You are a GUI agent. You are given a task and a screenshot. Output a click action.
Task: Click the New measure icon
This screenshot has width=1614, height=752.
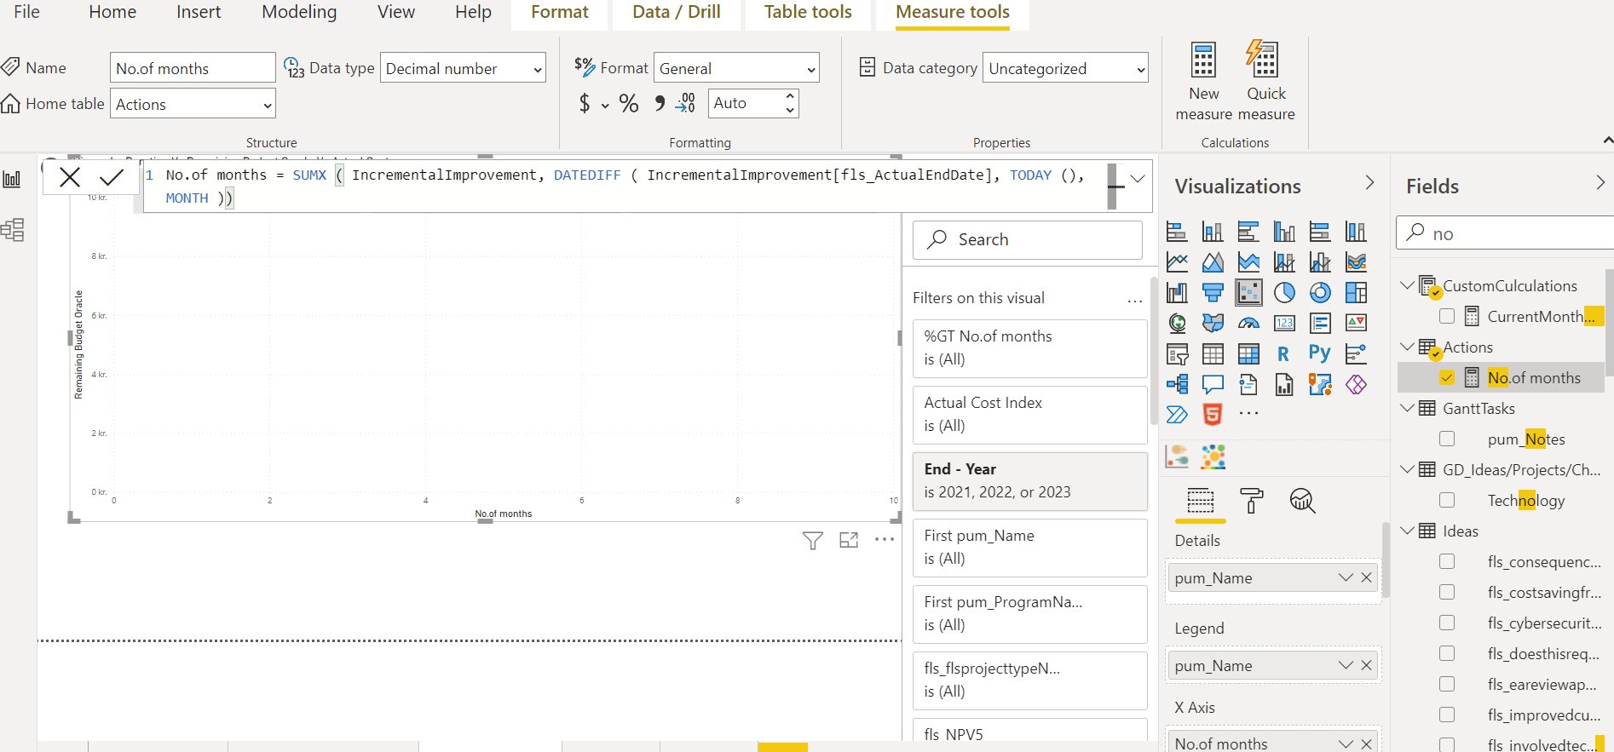coord(1203,60)
